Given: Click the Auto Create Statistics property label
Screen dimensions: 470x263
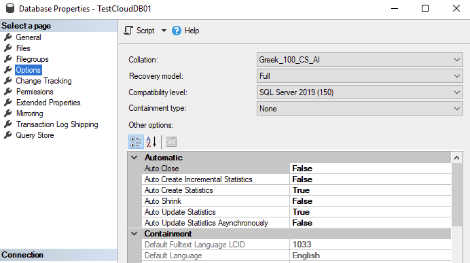Looking at the screenshot, I should point(179,190).
